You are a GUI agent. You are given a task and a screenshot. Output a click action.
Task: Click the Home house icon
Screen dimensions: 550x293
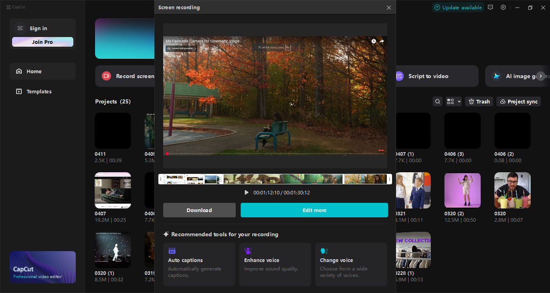[19, 71]
